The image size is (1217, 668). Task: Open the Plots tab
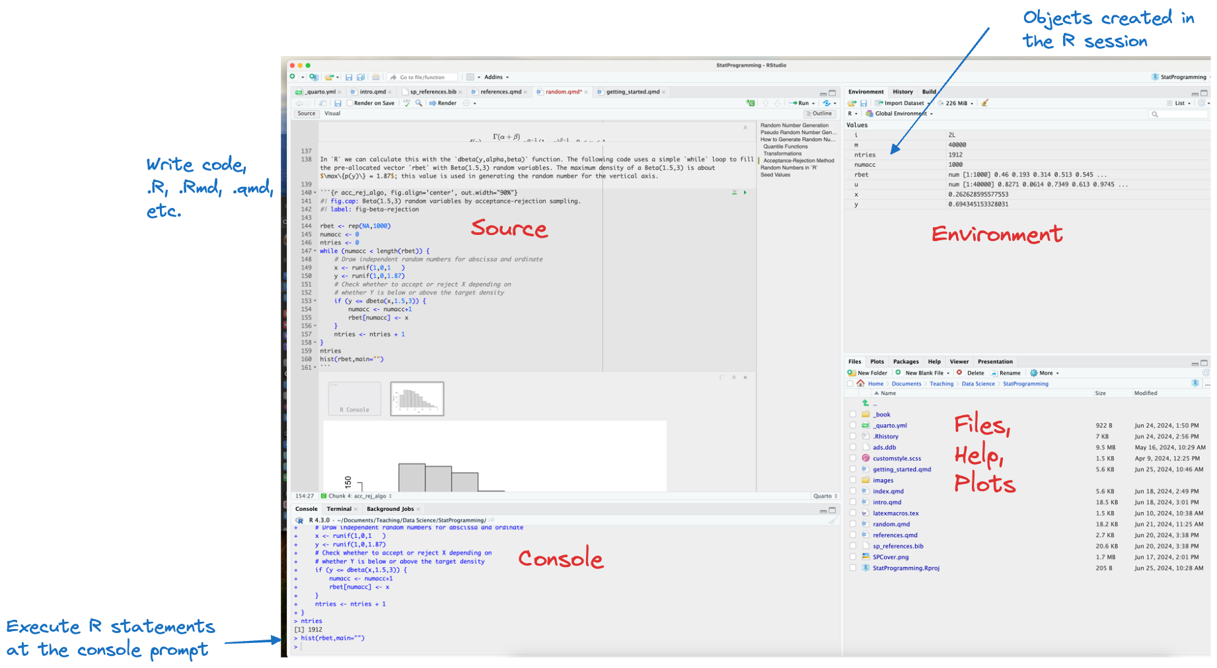[877, 362]
